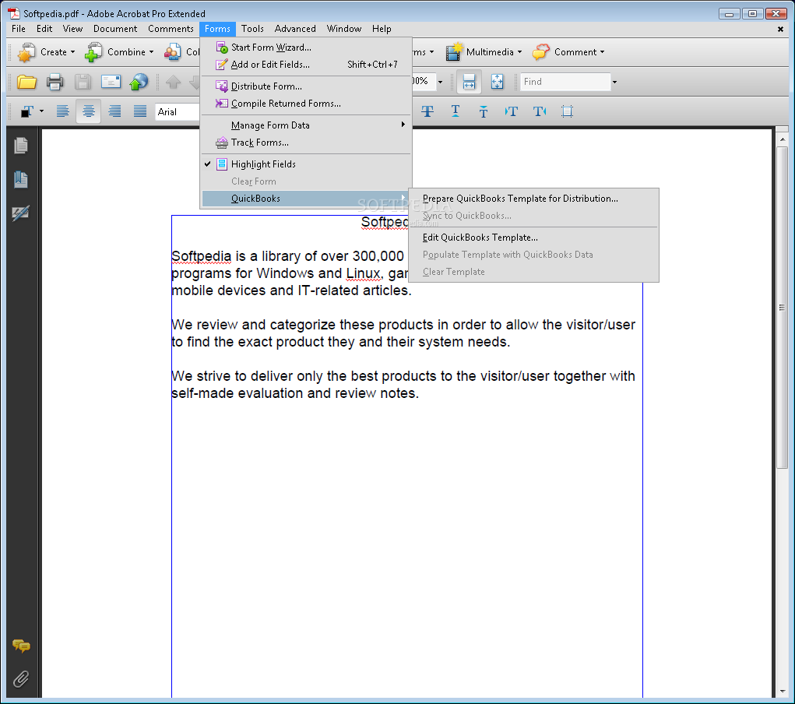Expand the Combine dropdown arrow
The image size is (795, 704).
tap(151, 52)
